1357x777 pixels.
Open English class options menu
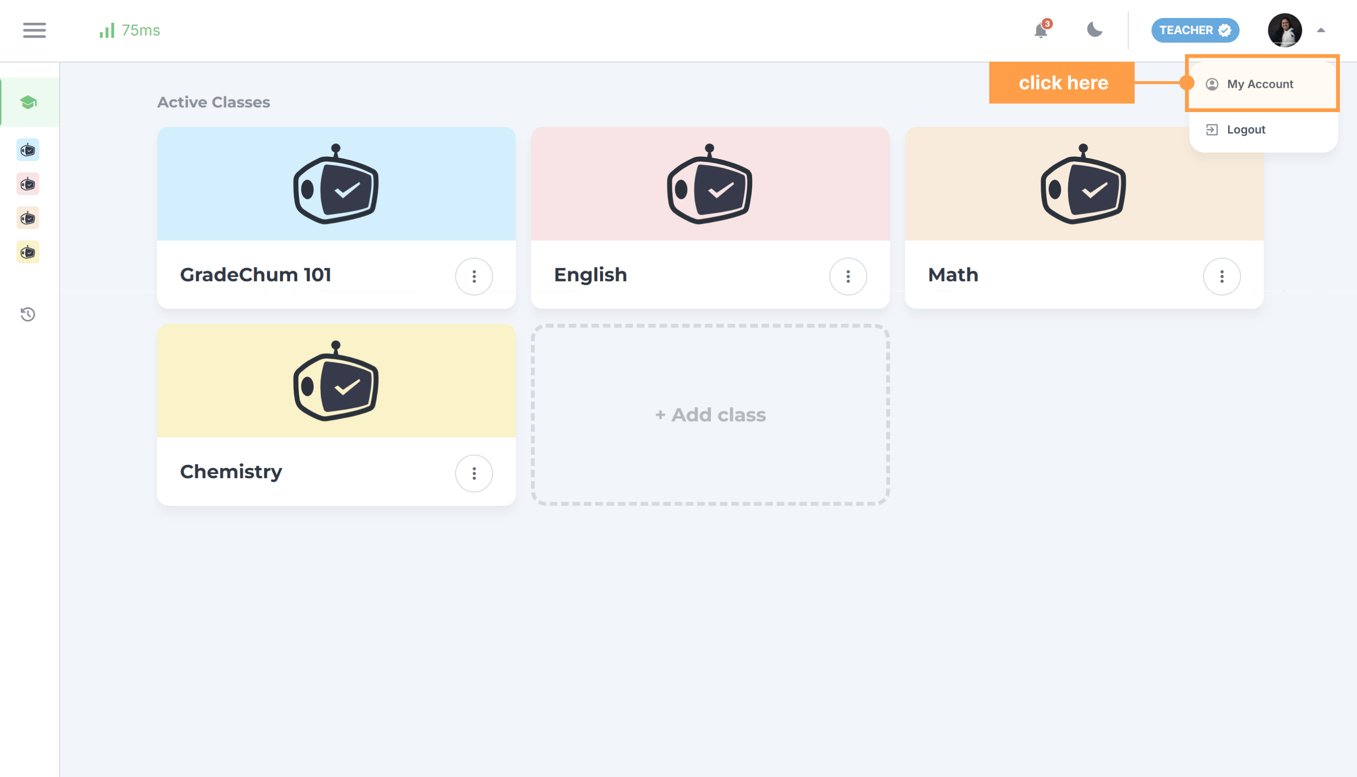[848, 276]
